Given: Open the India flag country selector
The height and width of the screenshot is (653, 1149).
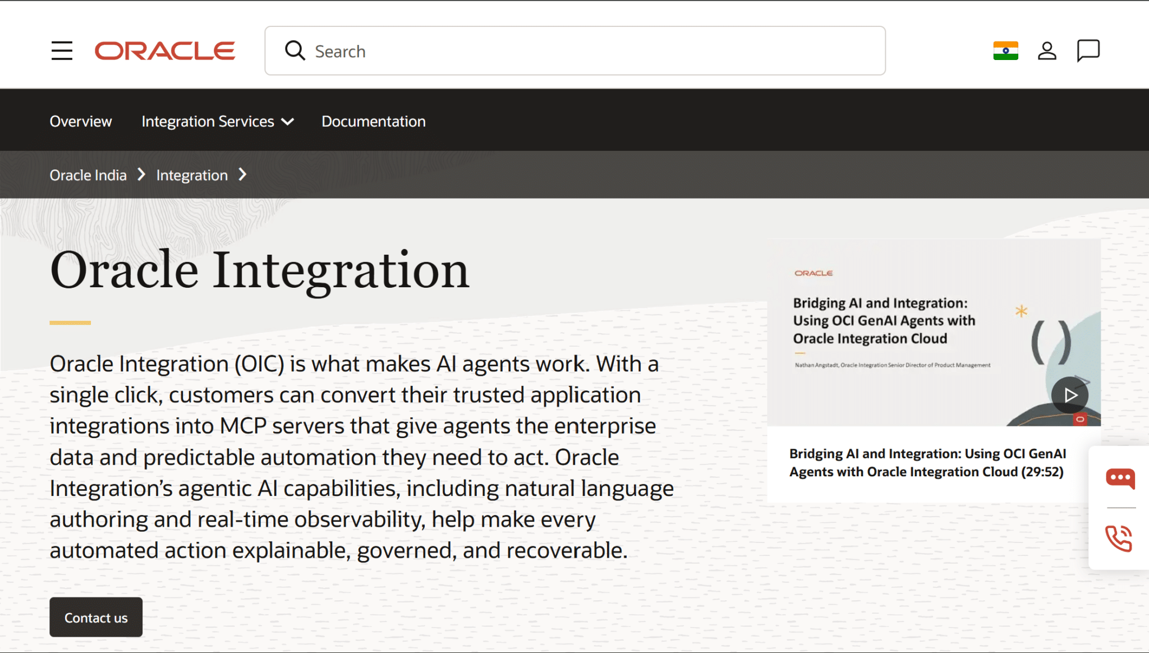Looking at the screenshot, I should click(1005, 50).
